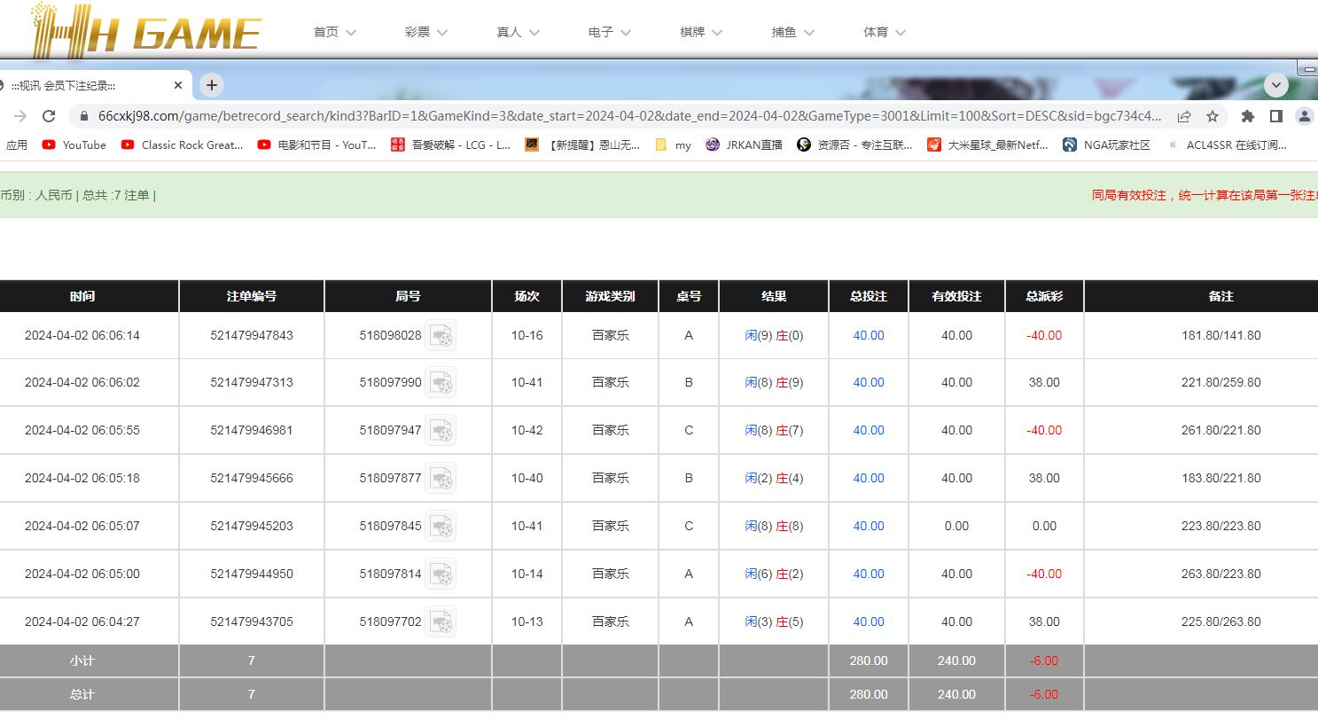Expand the 真人 dropdown menu

pos(518,32)
